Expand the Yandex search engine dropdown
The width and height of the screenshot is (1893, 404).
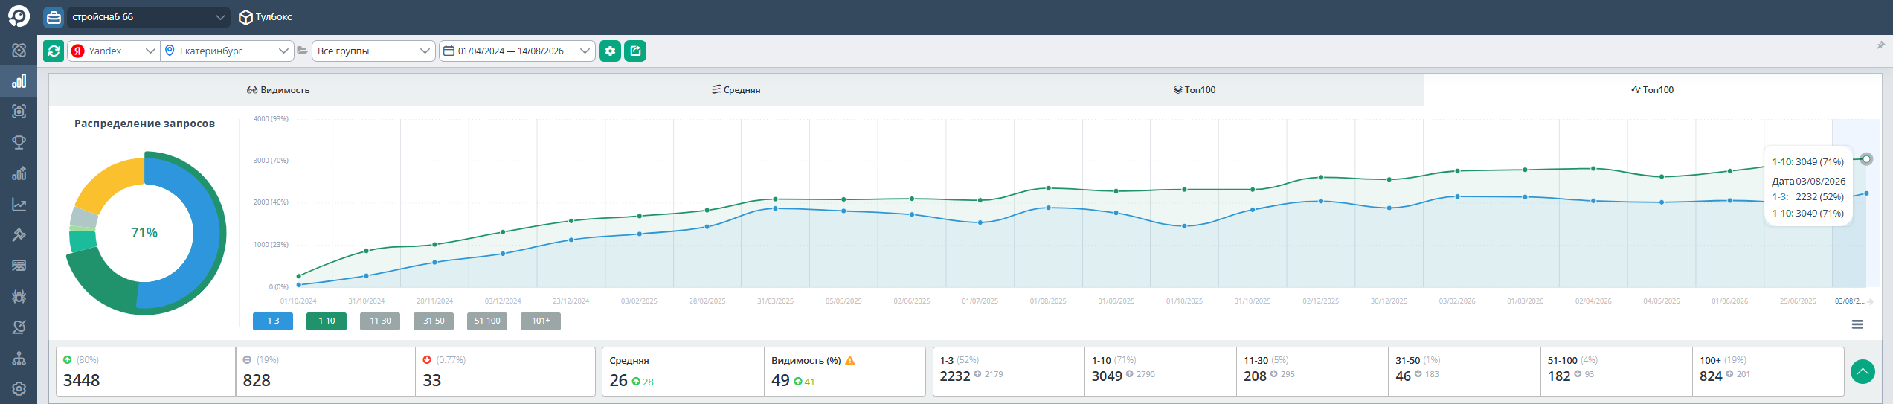point(114,51)
